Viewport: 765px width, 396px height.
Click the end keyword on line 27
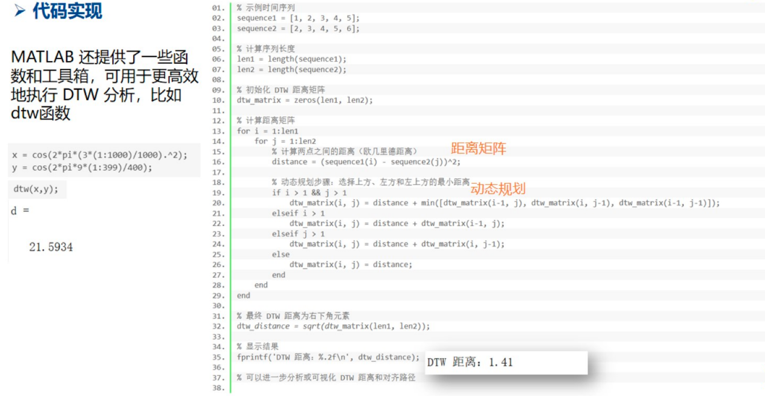(279, 275)
